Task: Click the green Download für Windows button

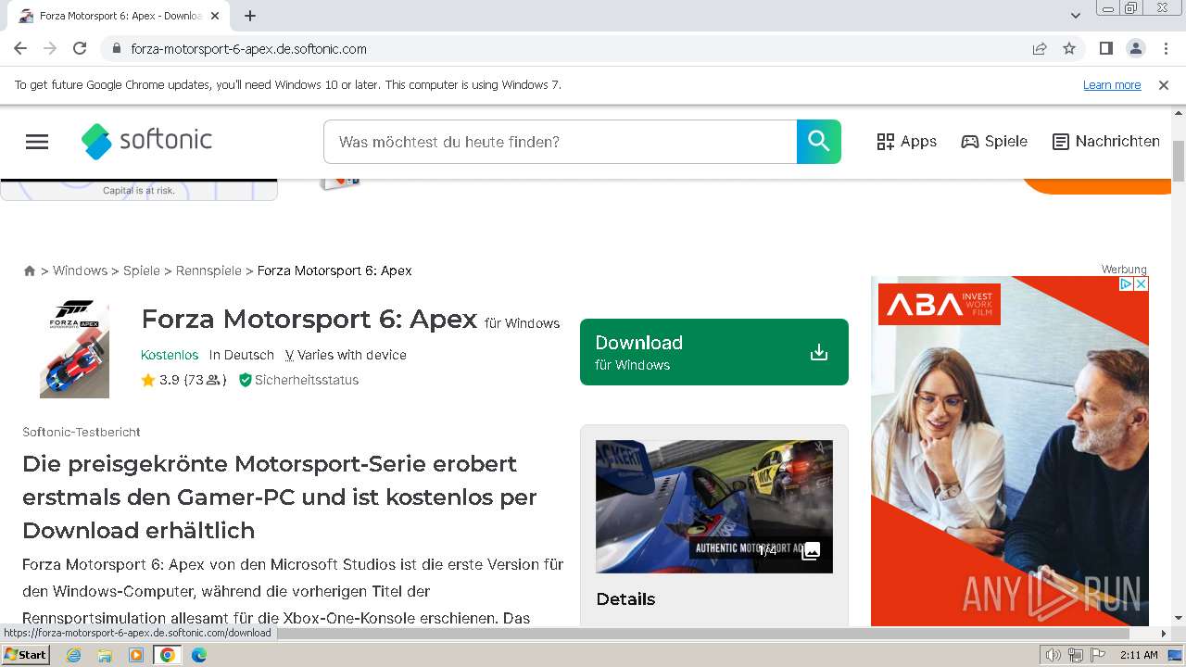Action: pos(713,352)
